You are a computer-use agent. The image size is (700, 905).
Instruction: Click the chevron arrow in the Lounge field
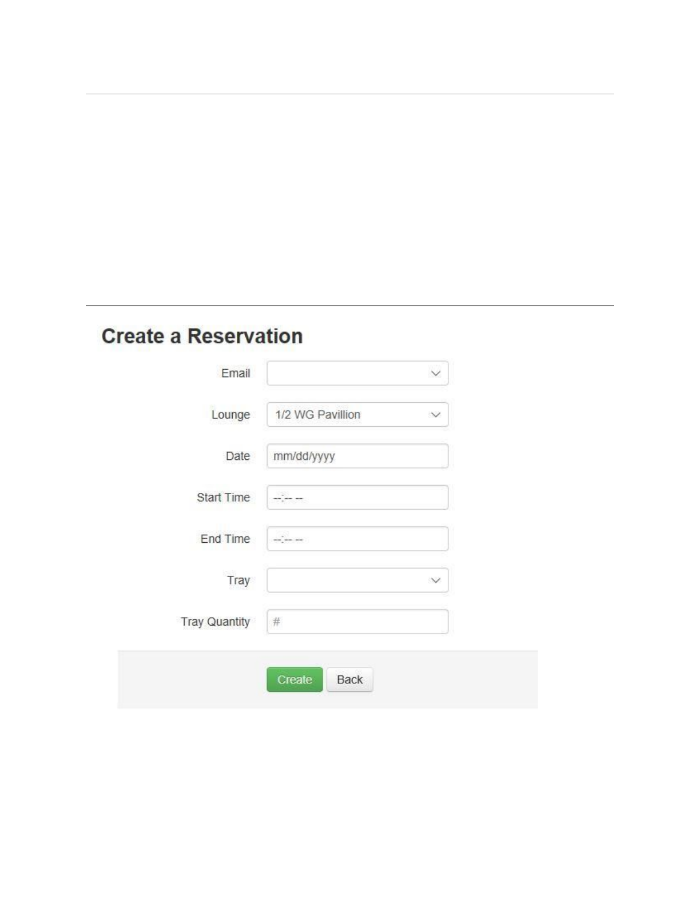point(436,415)
